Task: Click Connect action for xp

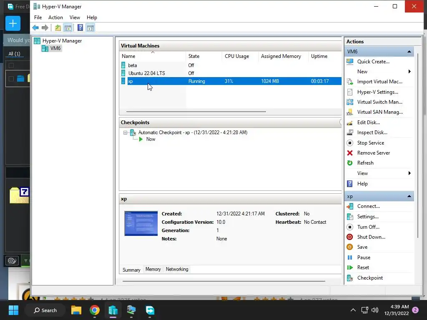Action: tap(368, 206)
